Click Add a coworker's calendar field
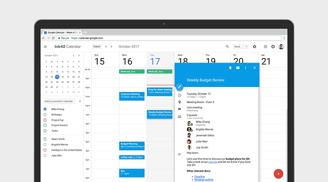The image size is (328, 182). 59,101
